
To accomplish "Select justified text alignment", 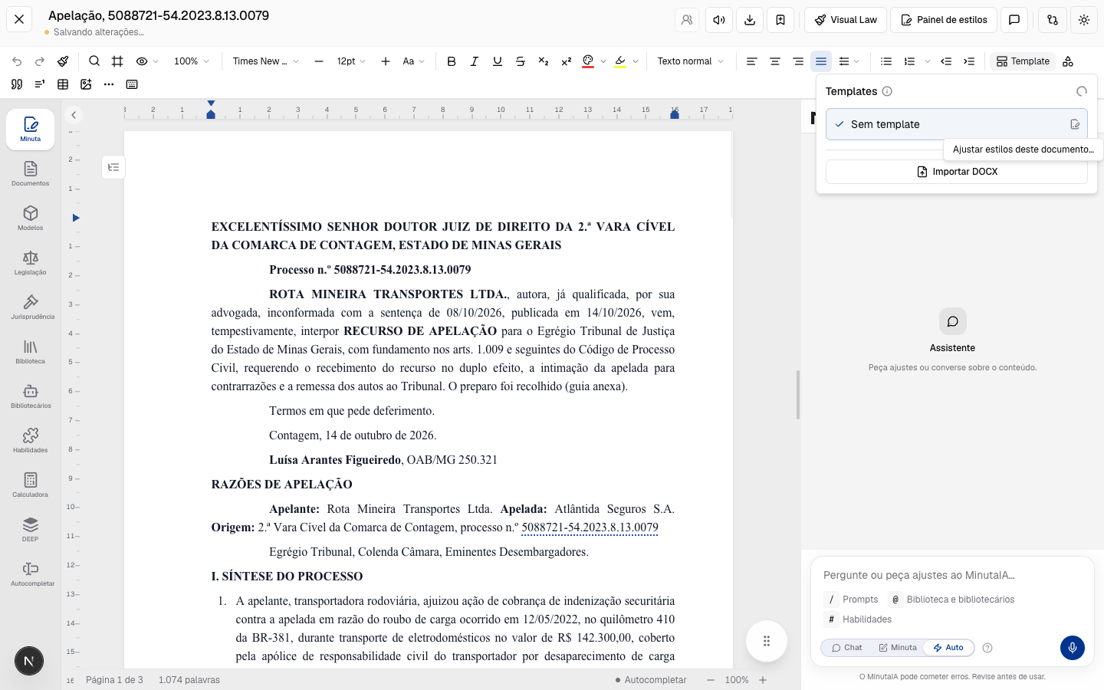I will (x=821, y=61).
